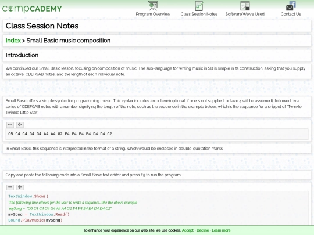Click the Sound.PlayMusic(mySong) line

click(x=35, y=220)
